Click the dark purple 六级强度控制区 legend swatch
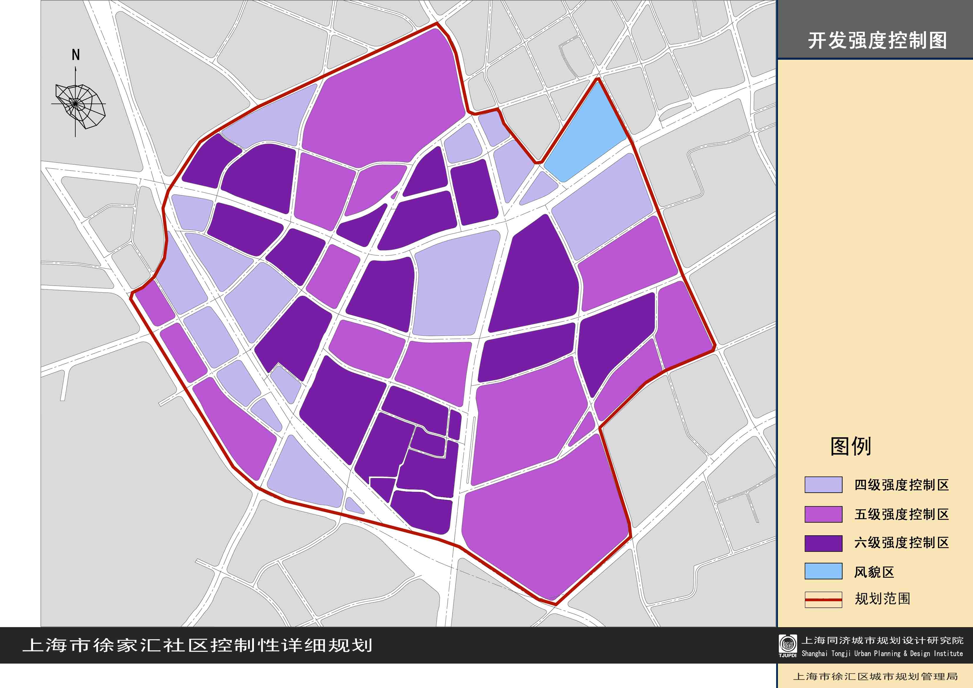The width and height of the screenshot is (973, 688). point(823,543)
